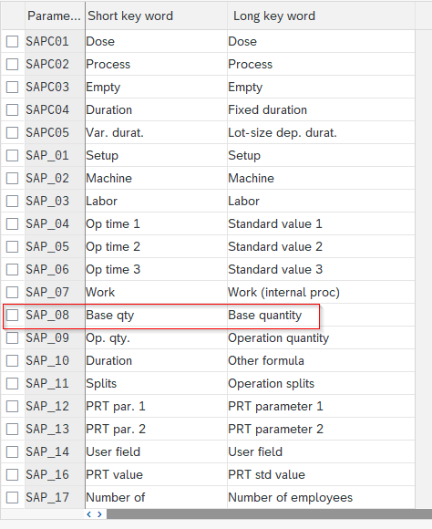The image size is (432, 529).
Task: Click the 'Operation quantity' cell
Action: tap(321, 337)
